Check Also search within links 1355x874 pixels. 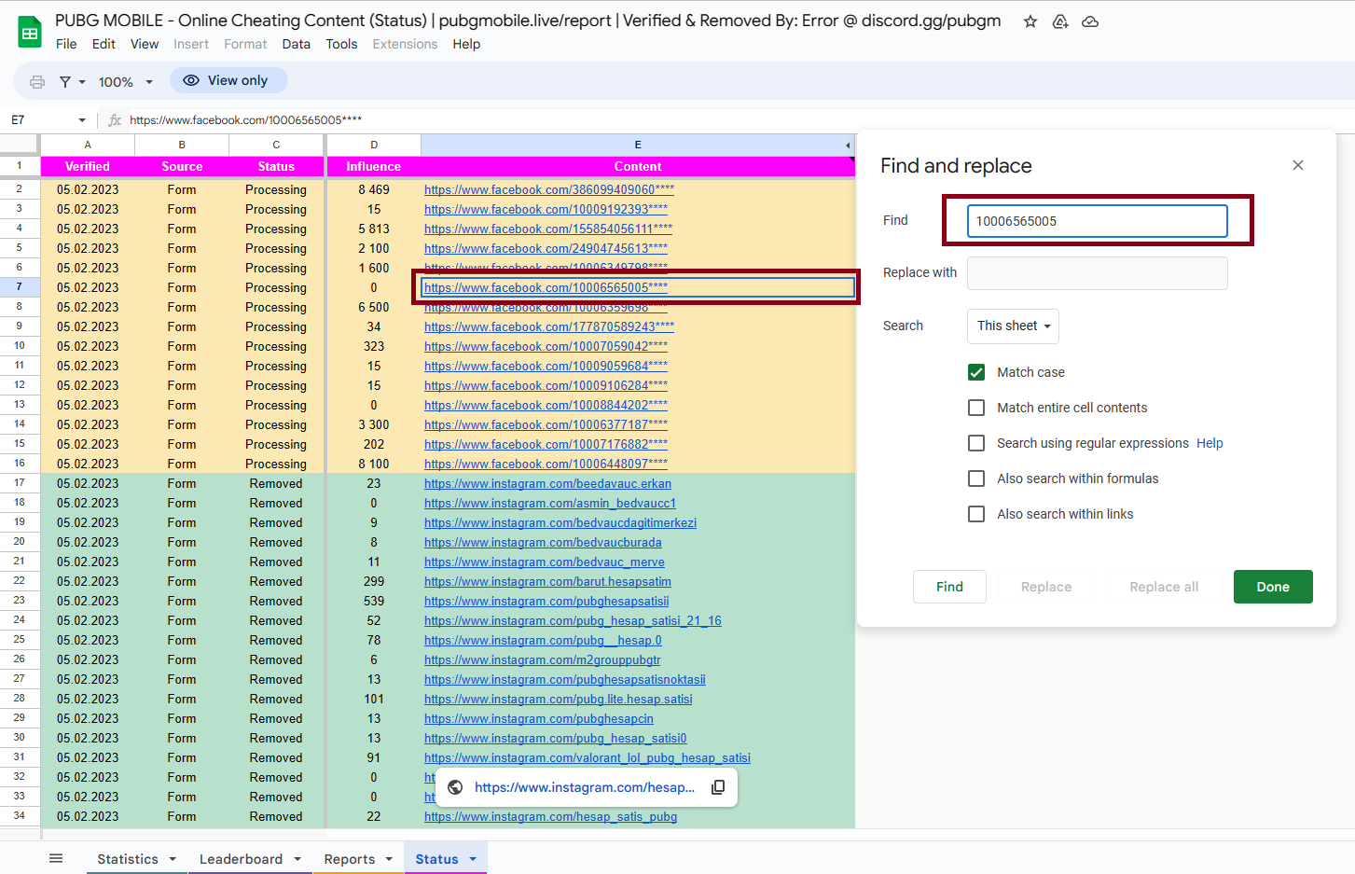click(x=976, y=513)
